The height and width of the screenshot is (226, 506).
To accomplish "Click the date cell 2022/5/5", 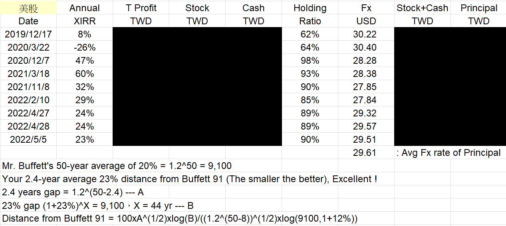I will click(28, 140).
